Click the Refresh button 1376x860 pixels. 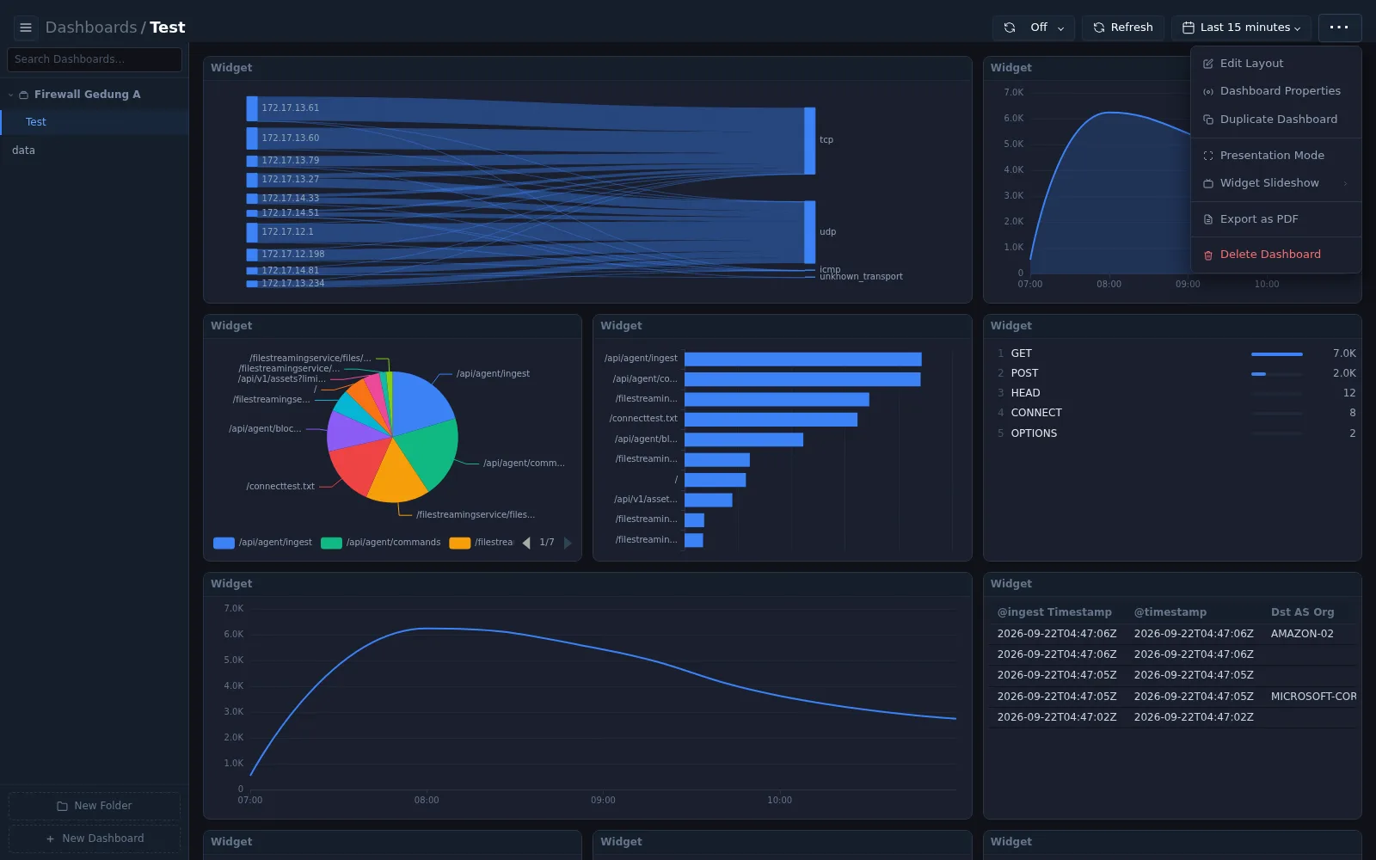[1123, 28]
